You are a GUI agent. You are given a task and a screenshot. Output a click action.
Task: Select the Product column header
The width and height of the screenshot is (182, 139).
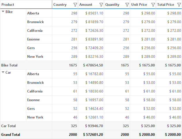point(26,5)
